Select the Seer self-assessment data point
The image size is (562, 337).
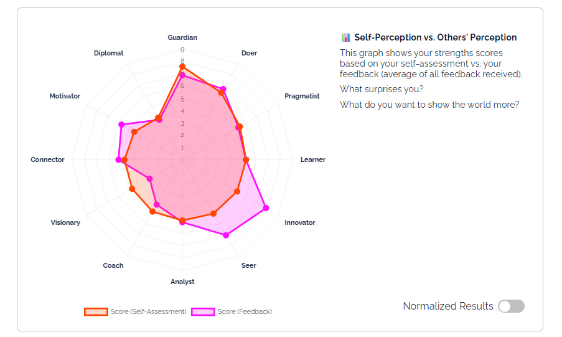click(x=213, y=214)
